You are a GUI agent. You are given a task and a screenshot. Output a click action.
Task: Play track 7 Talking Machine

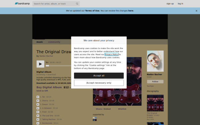coord(38,119)
